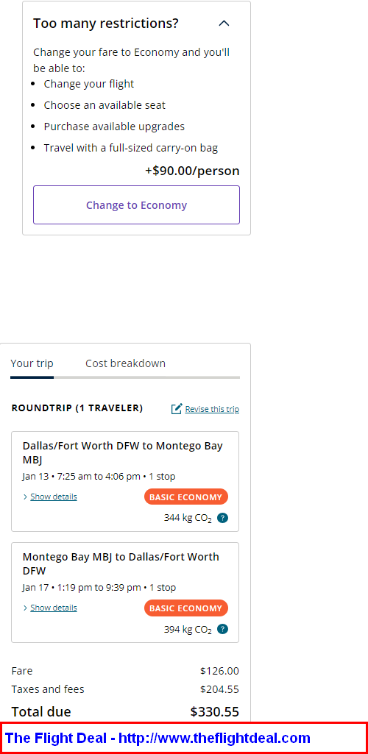The image size is (368, 754).
Task: Click the Roundtrip (1 Traveler) header
Action: [77, 408]
